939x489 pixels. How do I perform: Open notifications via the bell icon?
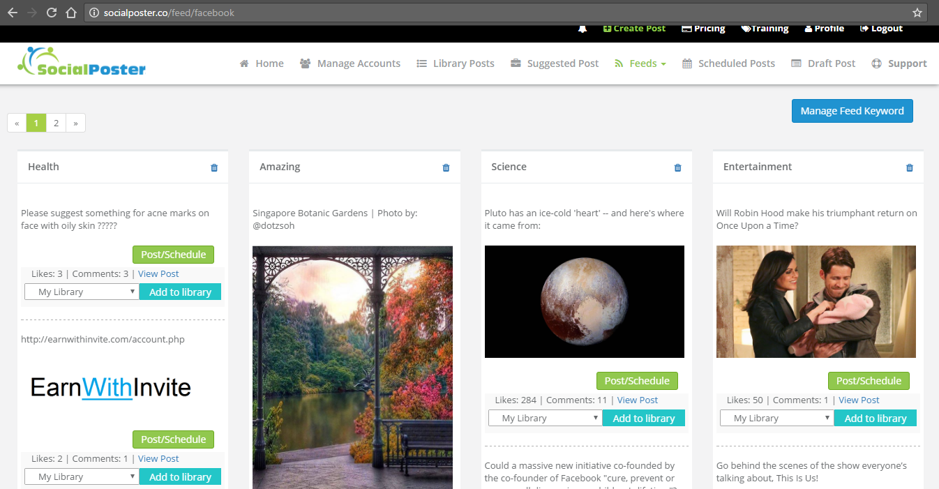click(x=583, y=28)
